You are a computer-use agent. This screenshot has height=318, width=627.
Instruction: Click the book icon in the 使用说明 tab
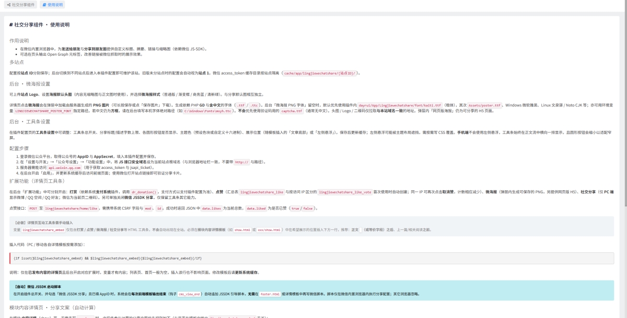pos(43,5)
